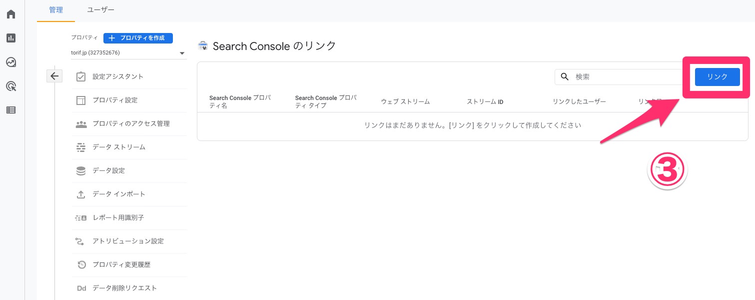Open Reports bar chart icon
This screenshot has height=300, width=755.
click(11, 38)
